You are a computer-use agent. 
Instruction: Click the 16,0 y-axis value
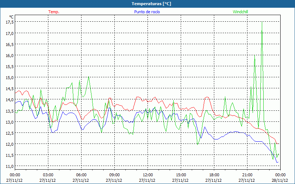pos(10,56)
